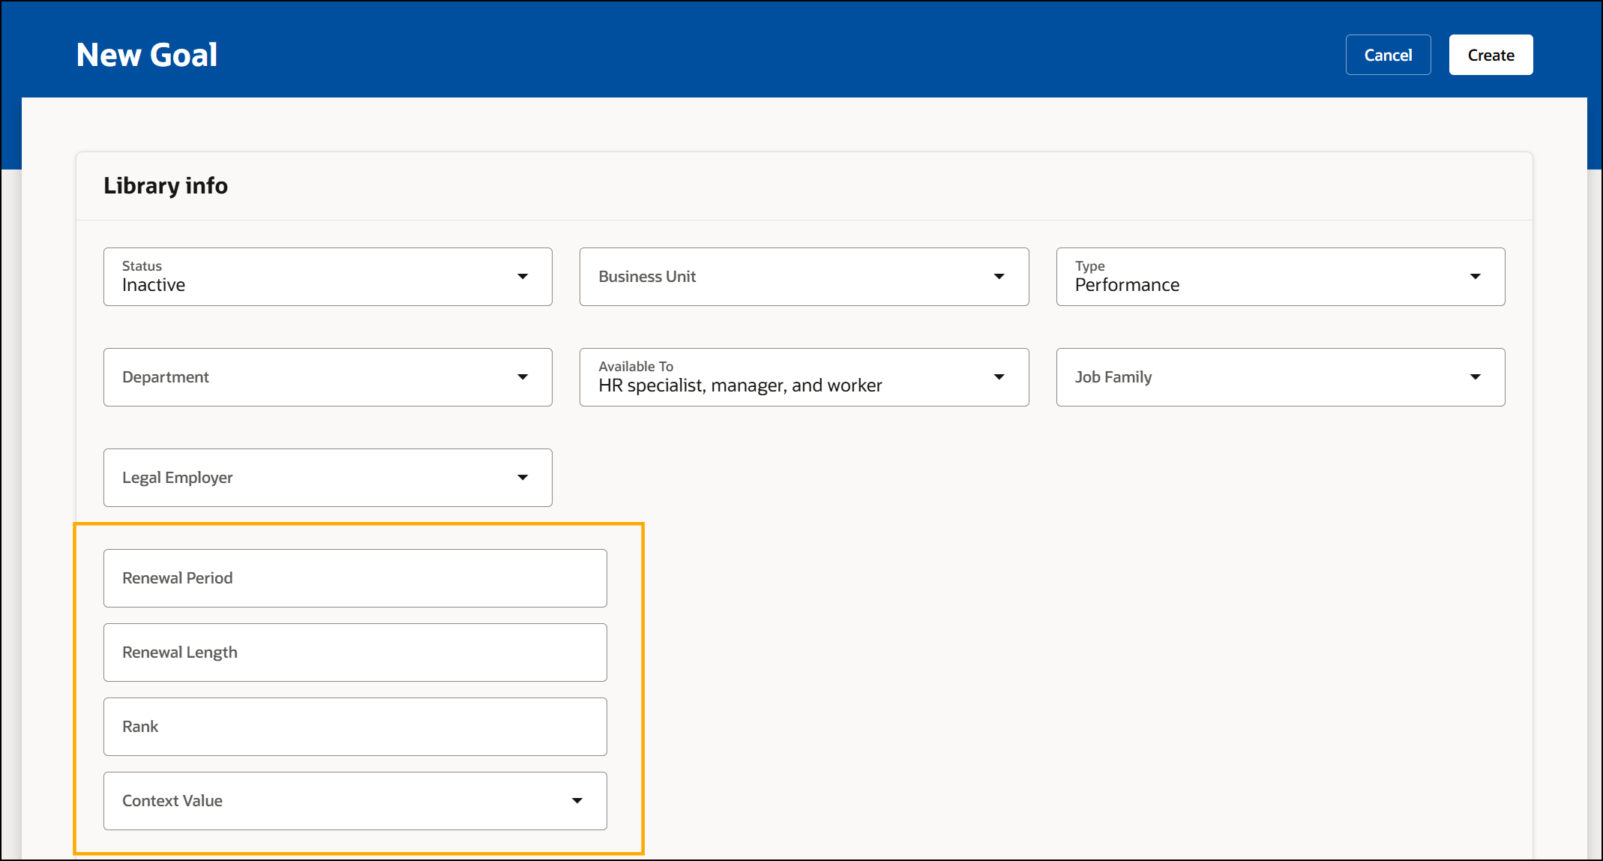Screen dimensions: 1603x861
Task: Focus the Rank input field
Action: point(355,727)
